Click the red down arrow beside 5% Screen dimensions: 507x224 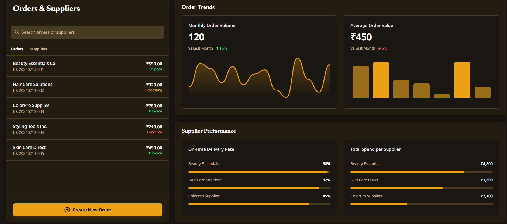coord(380,48)
